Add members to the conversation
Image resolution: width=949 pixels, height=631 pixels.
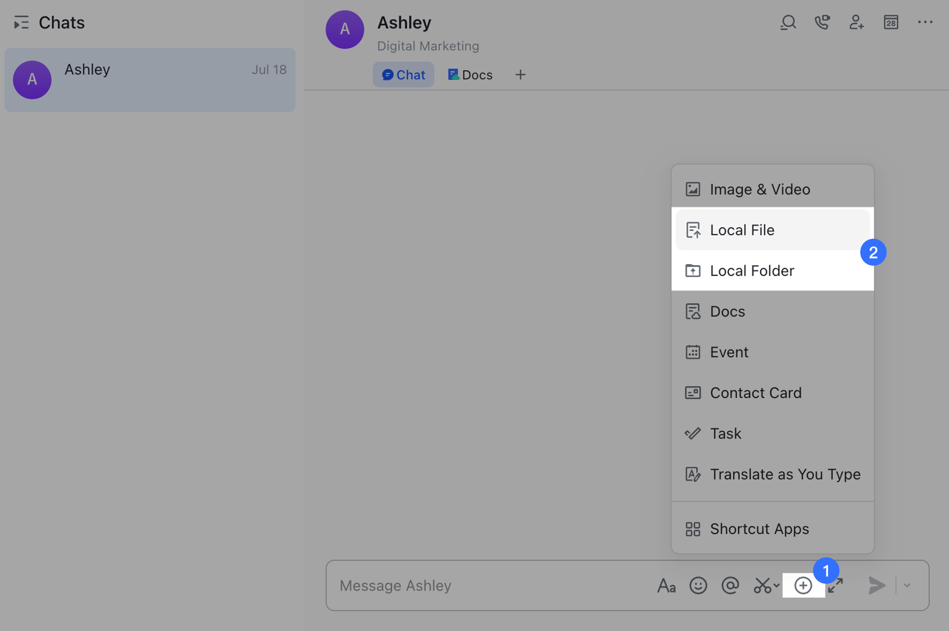click(857, 22)
